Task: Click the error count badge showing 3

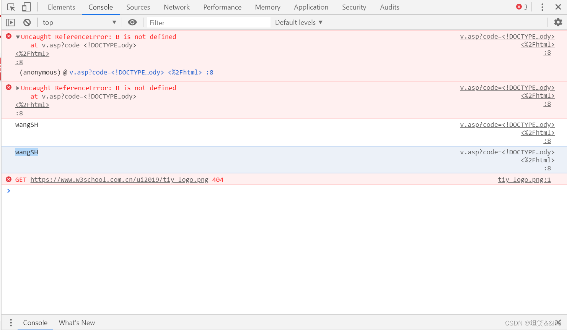Action: [x=521, y=7]
